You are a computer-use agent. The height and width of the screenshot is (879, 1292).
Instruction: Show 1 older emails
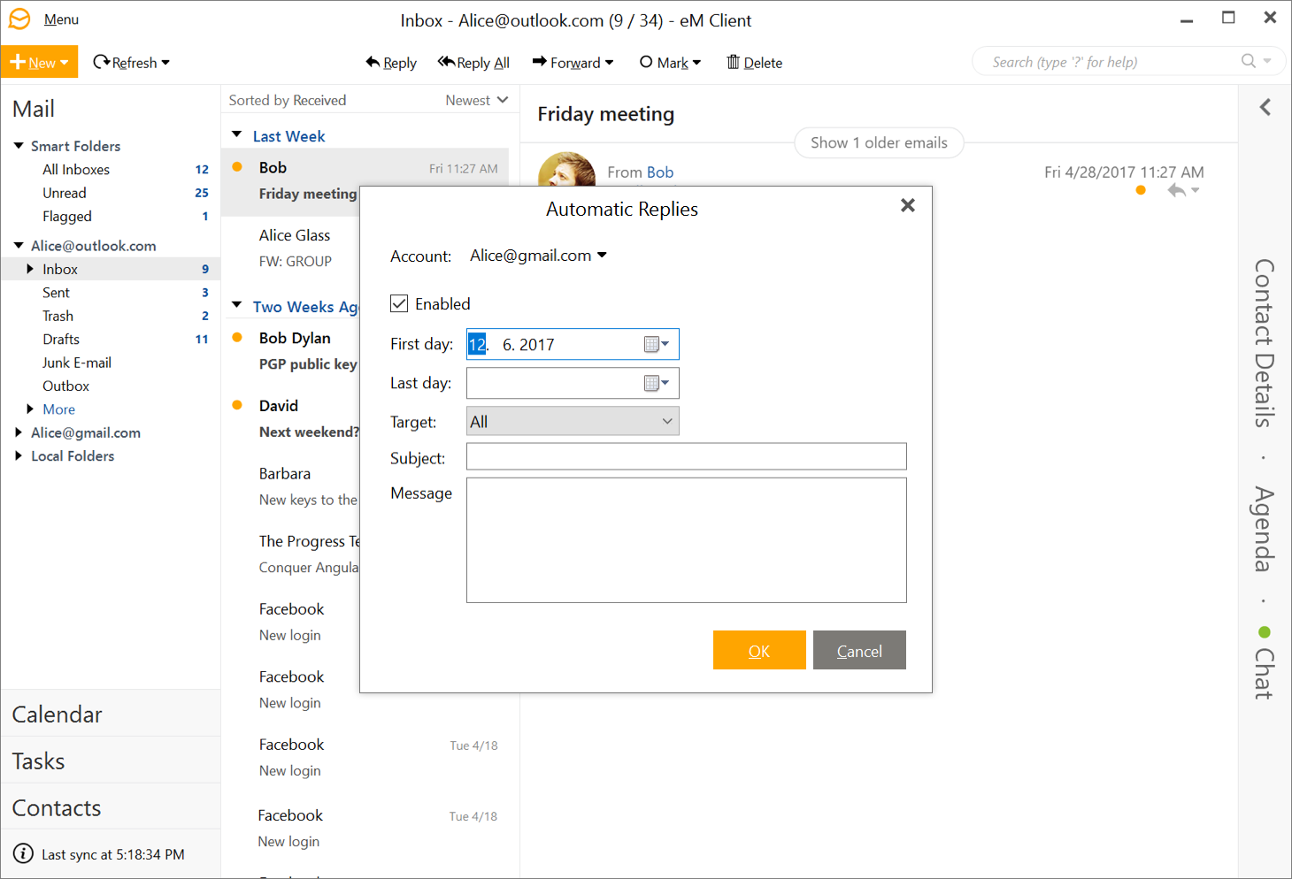[x=879, y=142]
